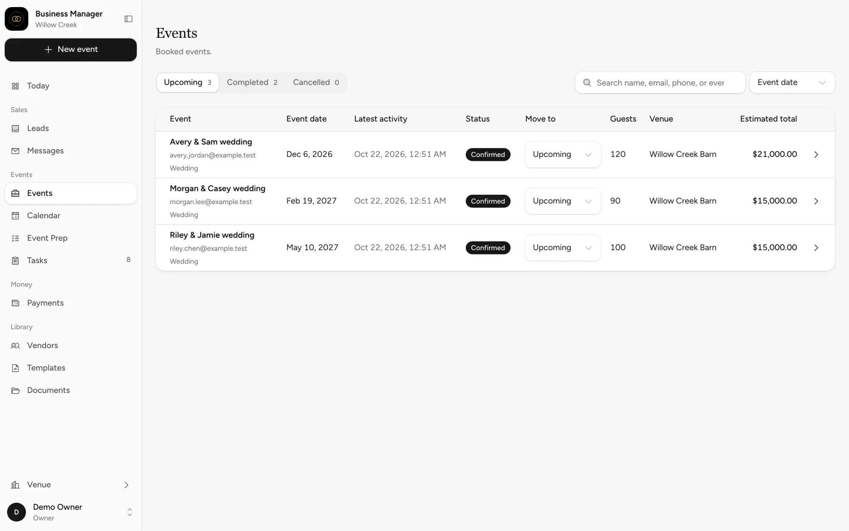Click the Calendar icon in sidebar
The image size is (849, 531).
(15, 216)
